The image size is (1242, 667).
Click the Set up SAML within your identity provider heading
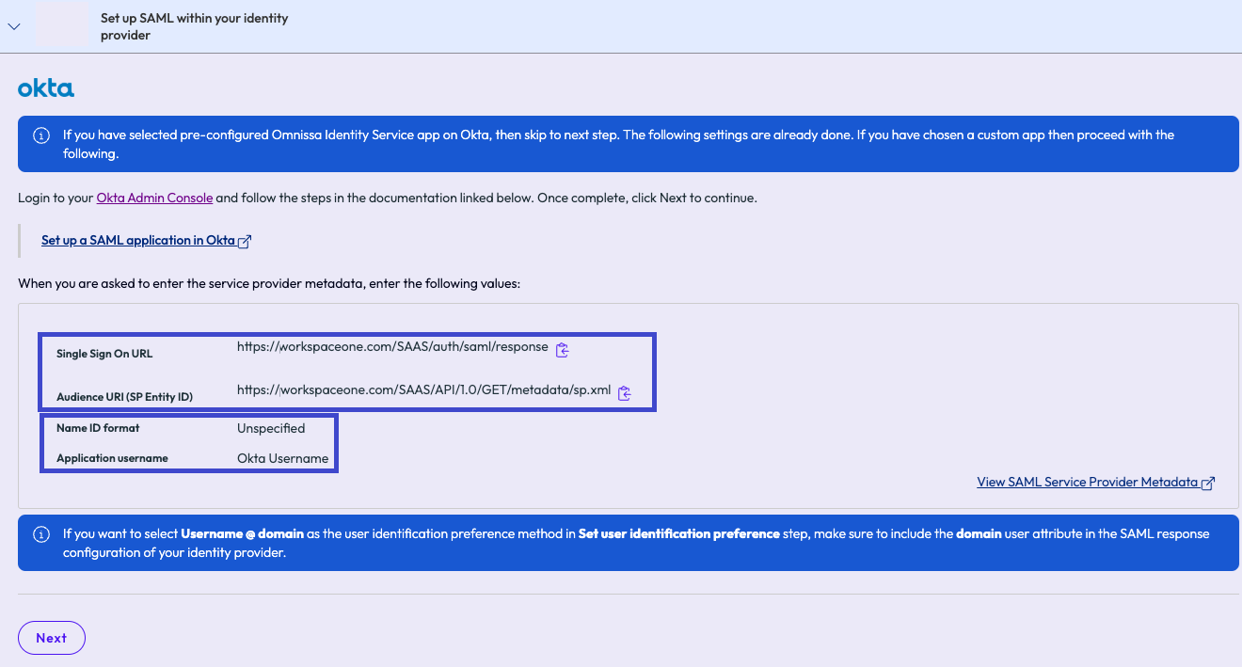click(x=195, y=26)
